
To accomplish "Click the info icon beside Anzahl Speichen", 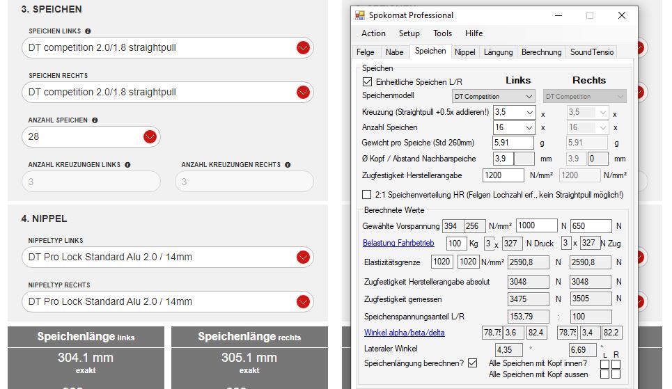I will point(95,120).
